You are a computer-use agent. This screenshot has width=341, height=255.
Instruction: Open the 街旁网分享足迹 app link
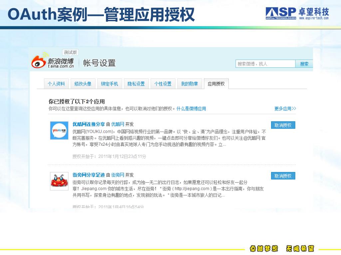click(89, 175)
